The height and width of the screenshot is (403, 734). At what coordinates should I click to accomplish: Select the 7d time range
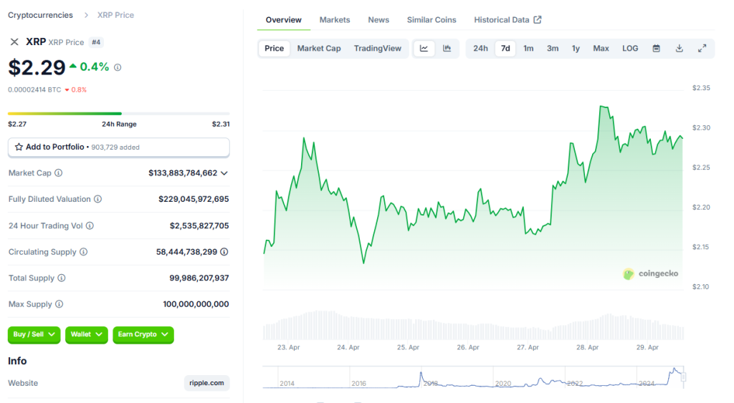tap(505, 48)
